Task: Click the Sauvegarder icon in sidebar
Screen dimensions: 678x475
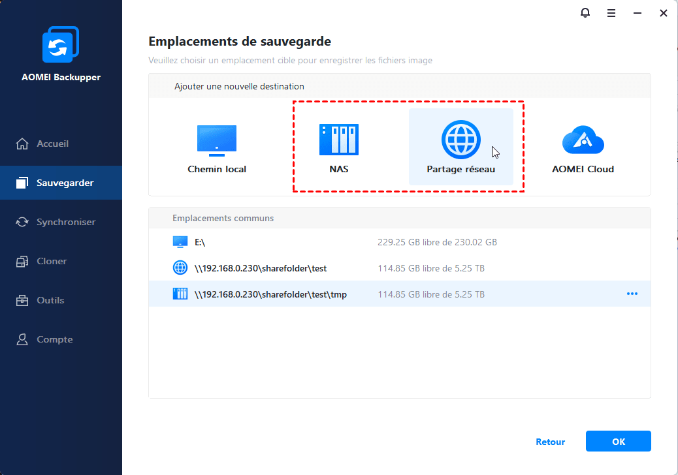Action: [22, 183]
